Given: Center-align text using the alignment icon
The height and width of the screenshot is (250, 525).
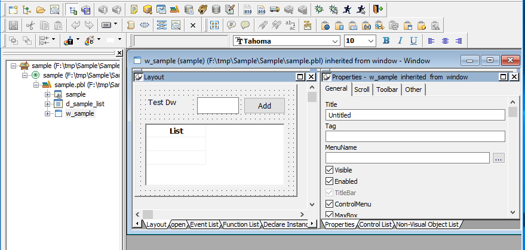Looking at the screenshot, I should [x=445, y=41].
